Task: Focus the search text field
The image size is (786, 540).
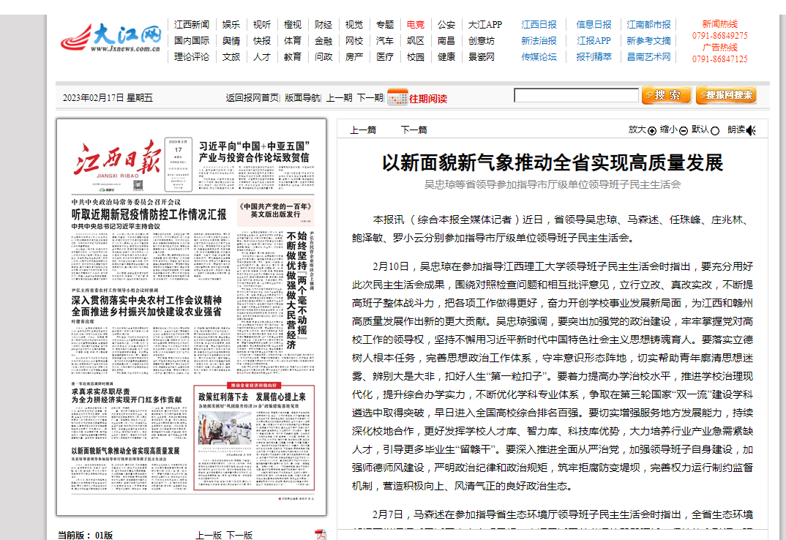Action: pos(576,95)
